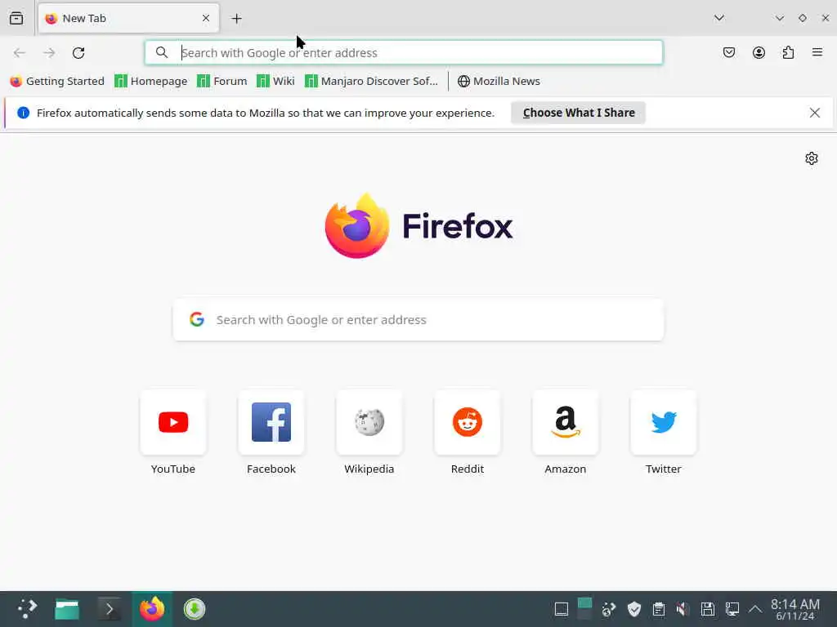Open the Wiki bookmark
The width and height of the screenshot is (837, 627).
pos(275,81)
